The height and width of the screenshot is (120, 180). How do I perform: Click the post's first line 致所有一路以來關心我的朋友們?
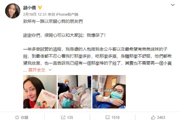click(53, 21)
